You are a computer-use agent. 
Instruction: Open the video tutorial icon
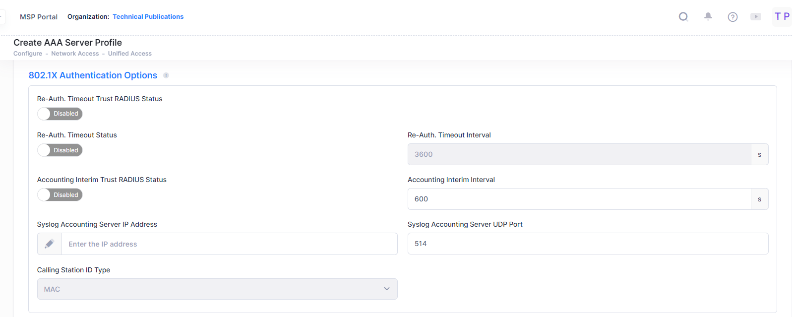click(756, 17)
